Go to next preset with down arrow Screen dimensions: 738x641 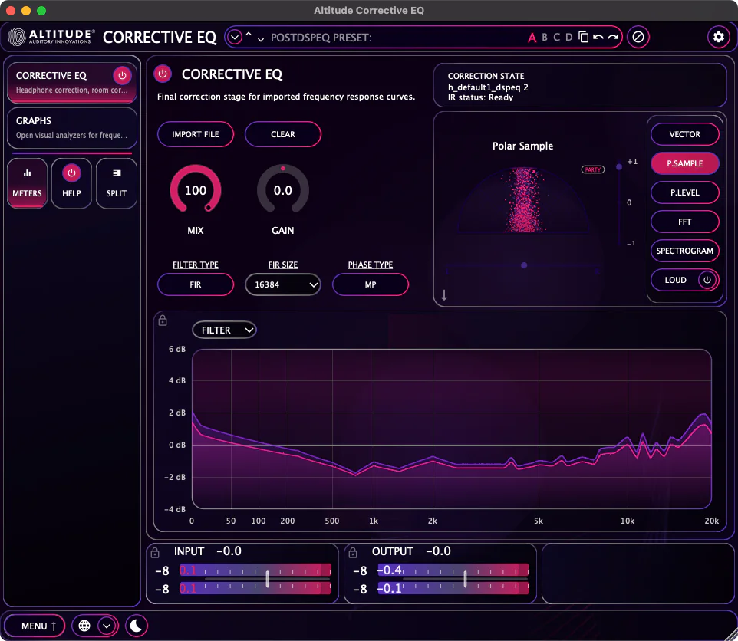260,40
